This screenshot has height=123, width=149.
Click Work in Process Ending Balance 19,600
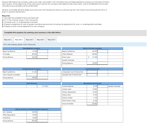coord(92,63)
